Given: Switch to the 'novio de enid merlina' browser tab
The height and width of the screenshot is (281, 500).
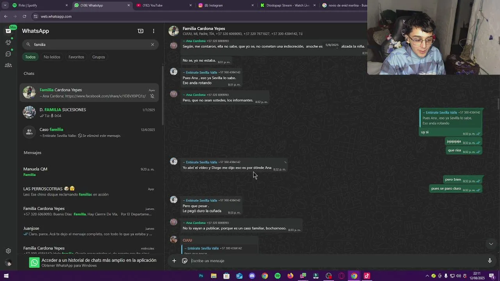Looking at the screenshot, I should click(x=344, y=5).
